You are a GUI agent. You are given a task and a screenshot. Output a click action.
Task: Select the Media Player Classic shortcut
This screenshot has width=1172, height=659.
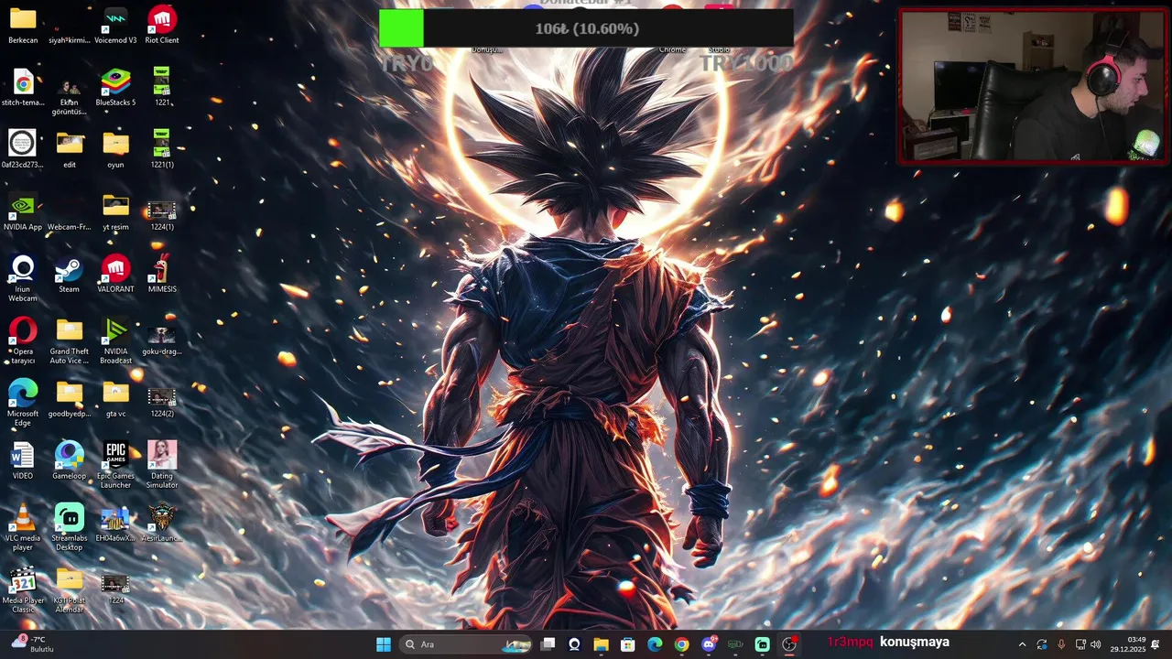point(23,589)
